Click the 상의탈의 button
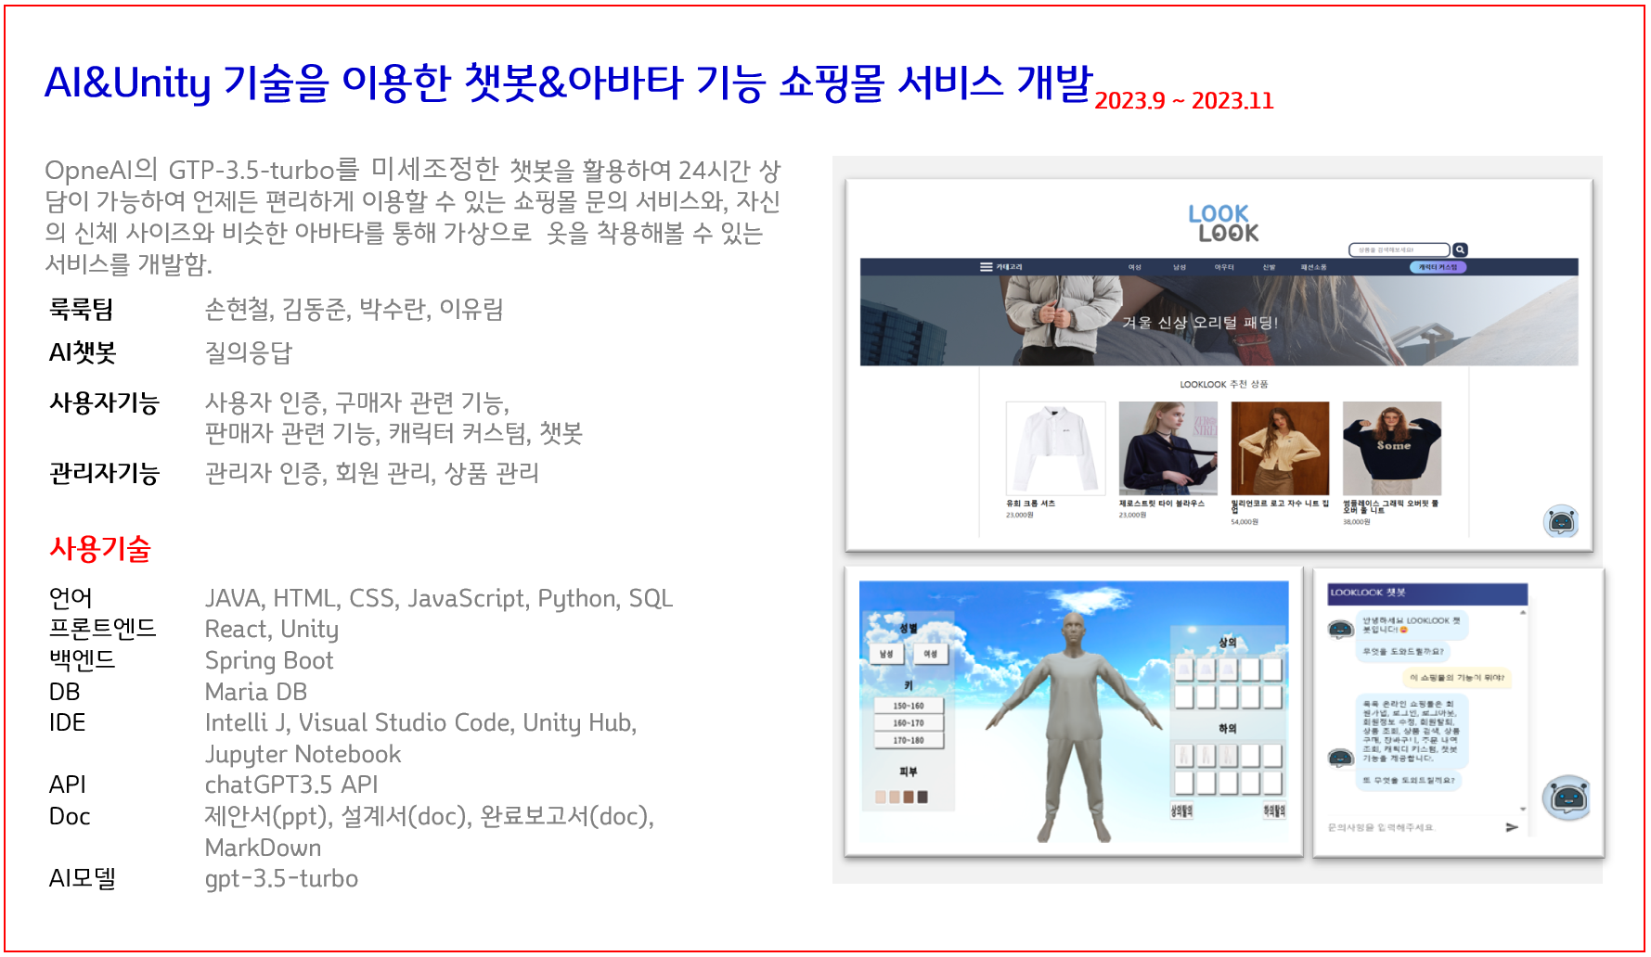The width and height of the screenshot is (1651, 957). click(x=1181, y=810)
